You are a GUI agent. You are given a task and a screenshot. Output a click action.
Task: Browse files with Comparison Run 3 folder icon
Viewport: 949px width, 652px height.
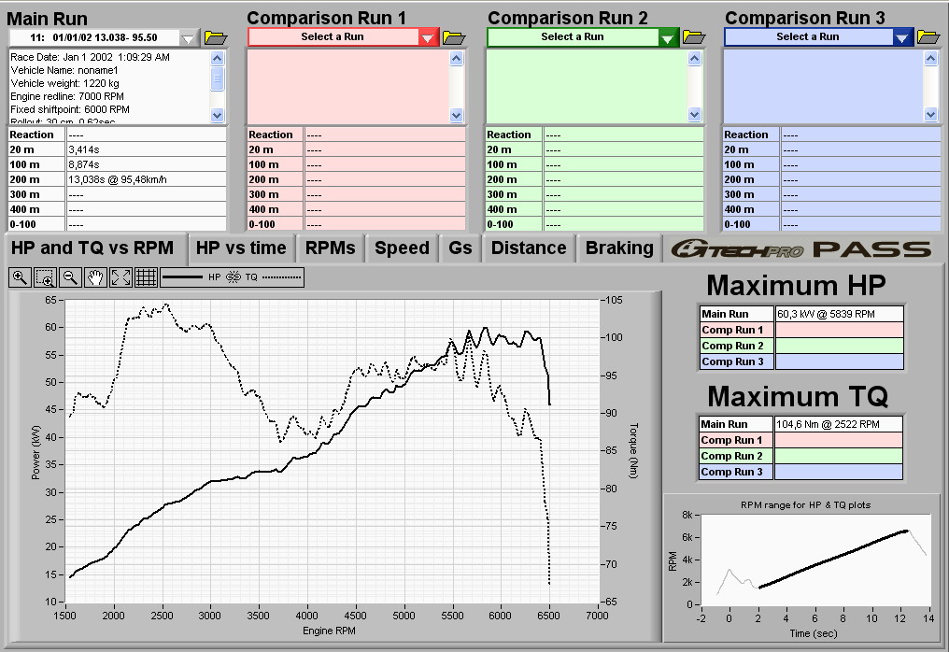click(x=928, y=37)
